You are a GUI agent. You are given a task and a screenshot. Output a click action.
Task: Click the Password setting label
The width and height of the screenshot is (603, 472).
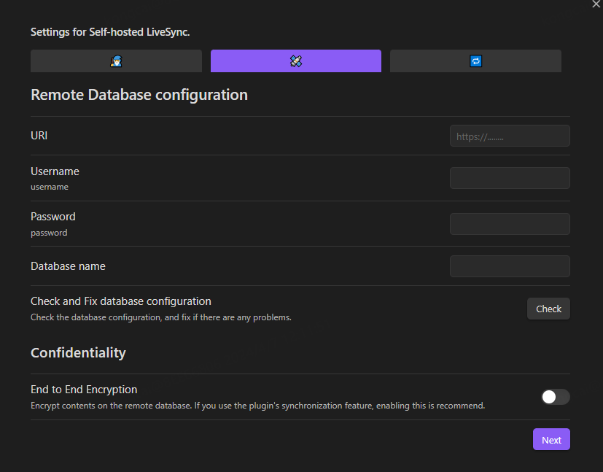point(53,217)
